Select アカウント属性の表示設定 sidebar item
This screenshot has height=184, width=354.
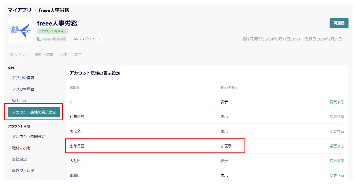tap(34, 112)
